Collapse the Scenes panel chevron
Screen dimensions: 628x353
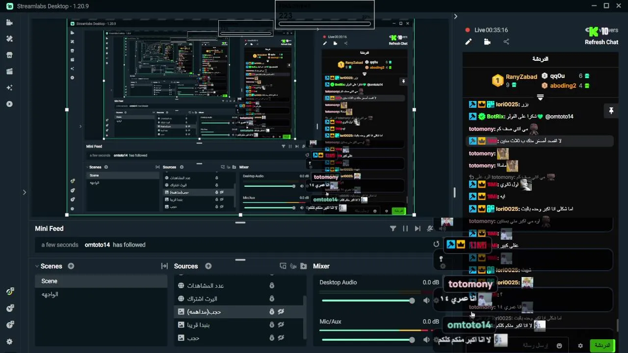coord(37,266)
